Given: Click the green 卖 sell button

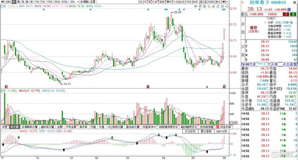Looking at the screenshot, I should (293, 14).
